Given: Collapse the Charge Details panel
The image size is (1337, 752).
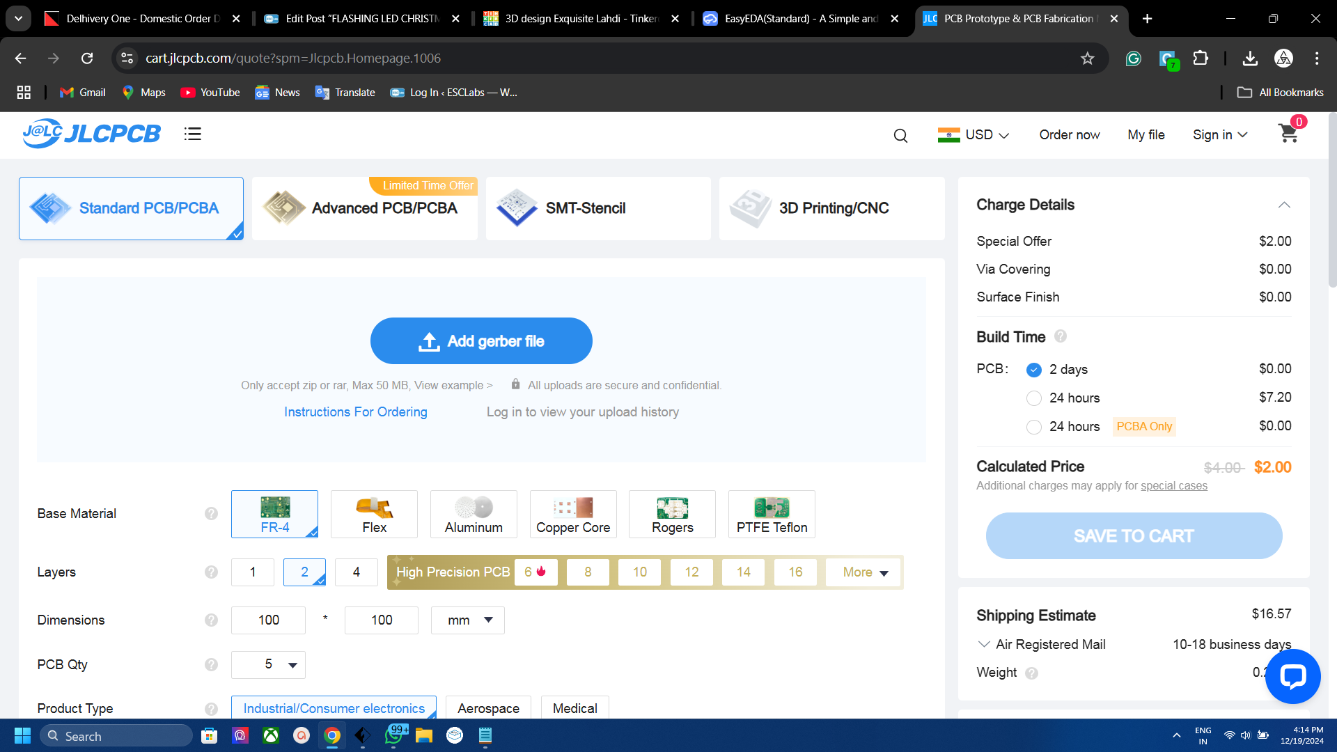Looking at the screenshot, I should point(1284,205).
